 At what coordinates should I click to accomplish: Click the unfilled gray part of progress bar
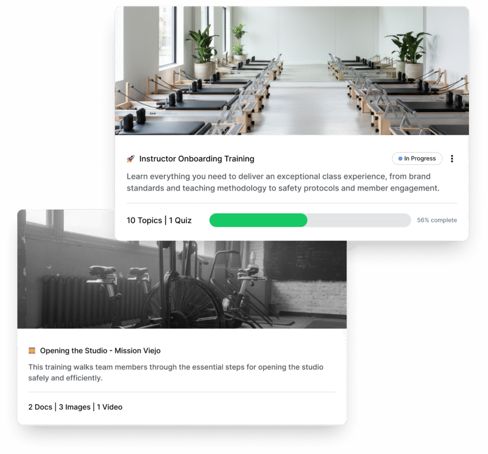359,220
